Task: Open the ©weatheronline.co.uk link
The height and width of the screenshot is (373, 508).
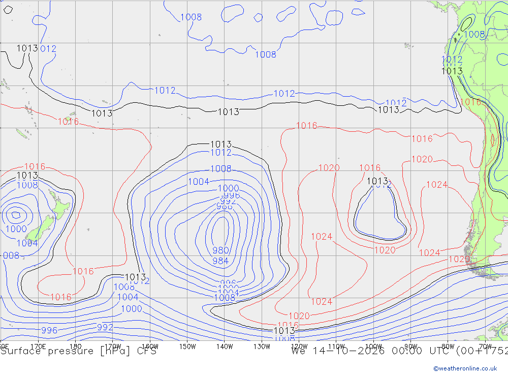Action: click(x=465, y=368)
